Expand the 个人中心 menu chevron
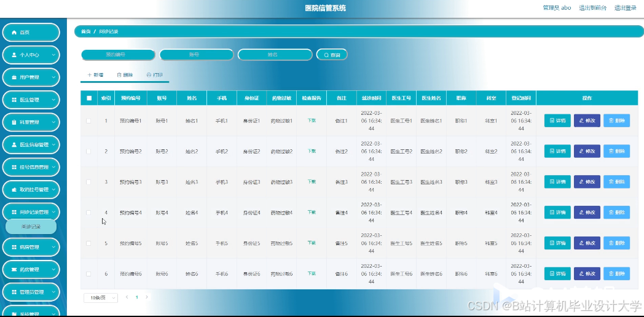This screenshot has height=317, width=644. (x=53, y=55)
